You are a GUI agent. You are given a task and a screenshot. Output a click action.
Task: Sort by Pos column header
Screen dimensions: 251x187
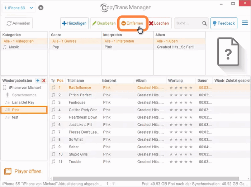(60, 81)
